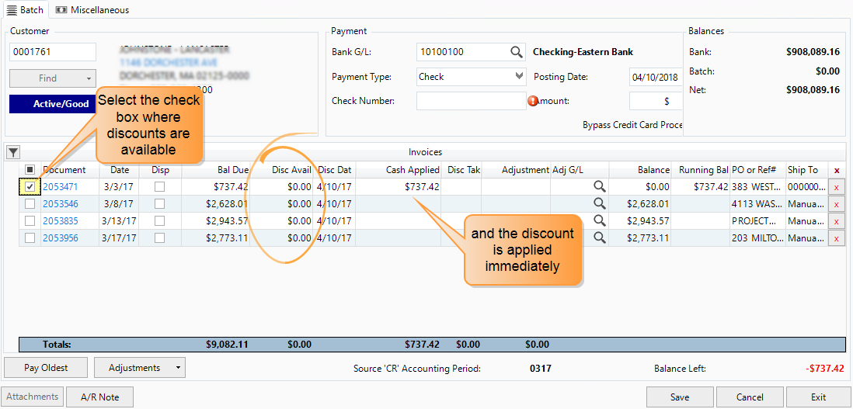Check the select box for invoice 2053546
853x409 pixels.
(30, 204)
